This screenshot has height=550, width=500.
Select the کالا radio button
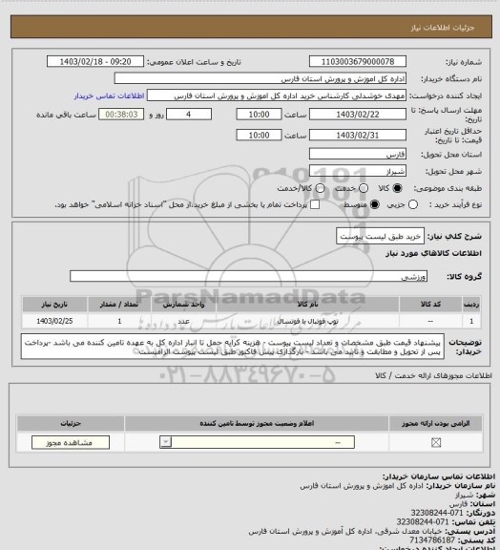coord(397,188)
